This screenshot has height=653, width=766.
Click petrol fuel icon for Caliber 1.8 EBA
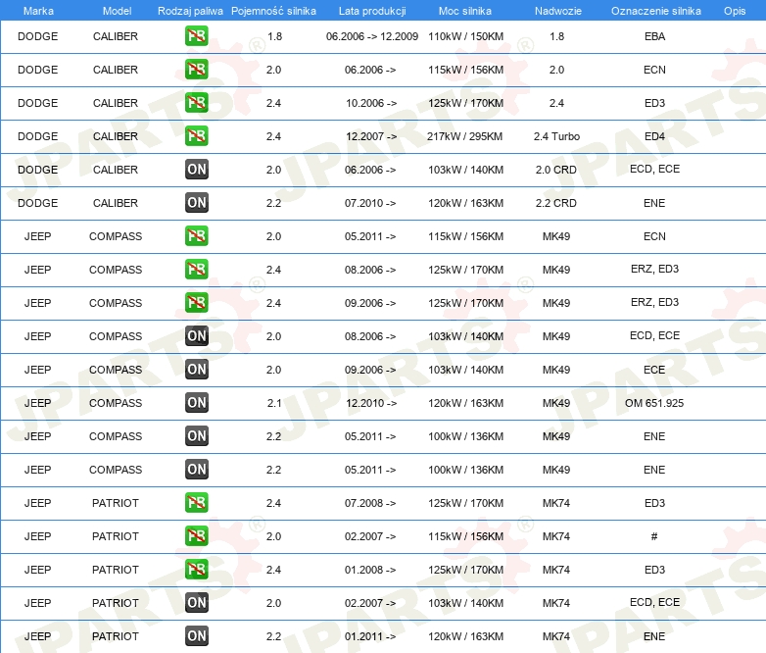coord(196,36)
